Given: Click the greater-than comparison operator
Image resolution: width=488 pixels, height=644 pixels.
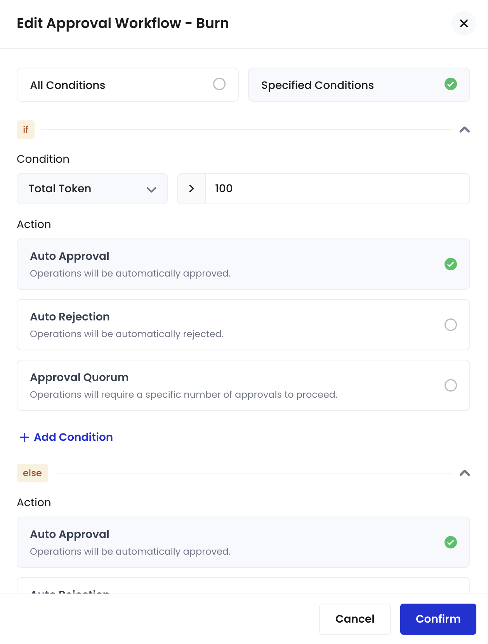Looking at the screenshot, I should pos(191,189).
